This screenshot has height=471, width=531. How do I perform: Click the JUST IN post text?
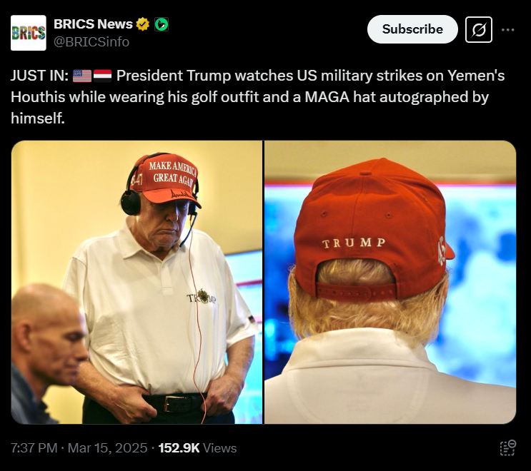257,97
